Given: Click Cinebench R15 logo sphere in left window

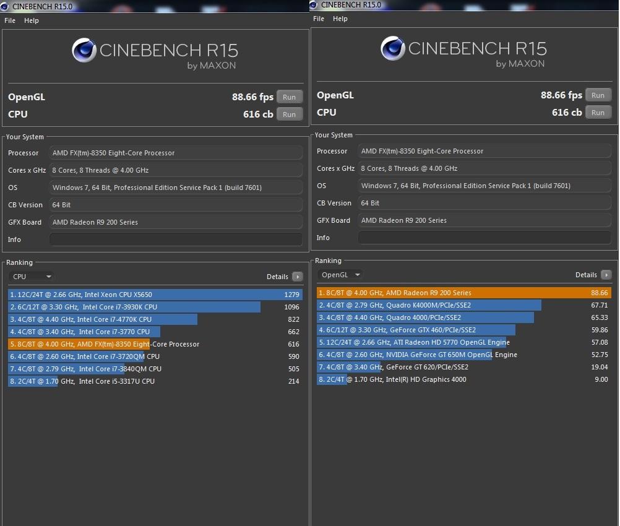Looking at the screenshot, I should pos(84,50).
